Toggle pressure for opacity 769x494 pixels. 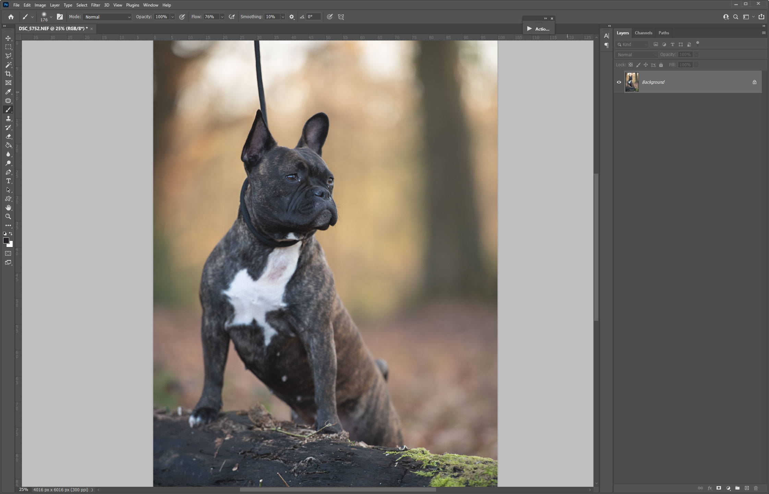[x=182, y=17]
